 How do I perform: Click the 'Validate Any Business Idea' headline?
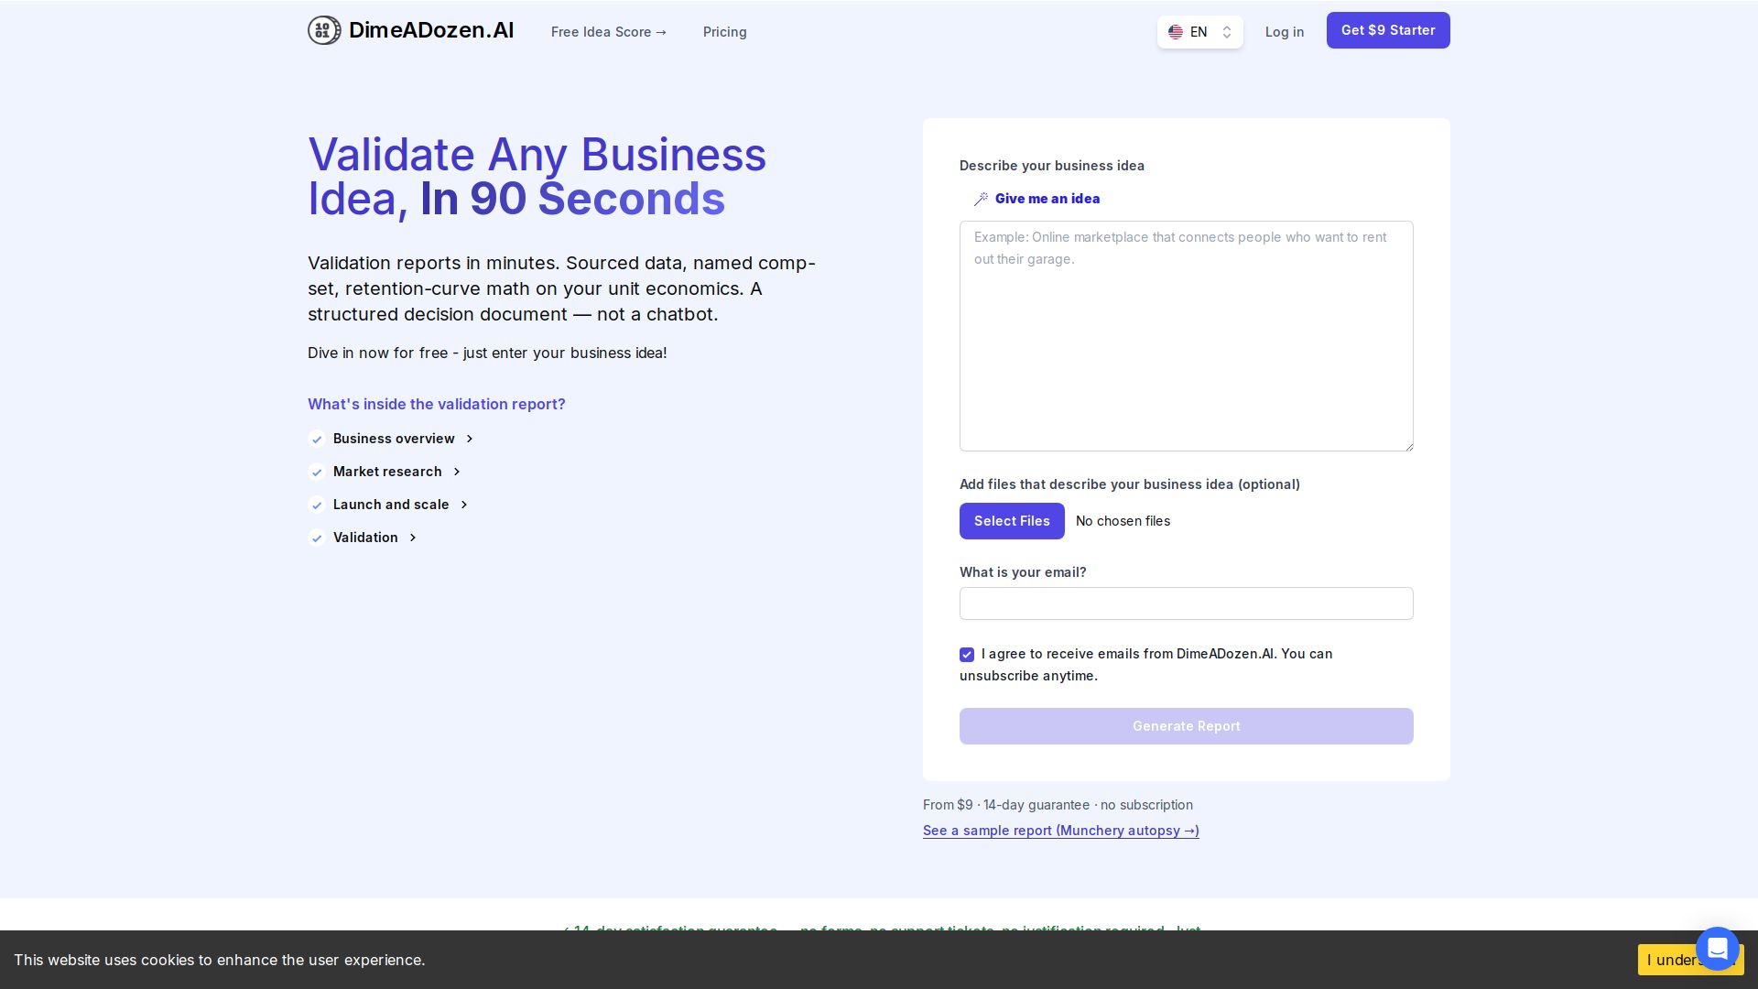537,177
